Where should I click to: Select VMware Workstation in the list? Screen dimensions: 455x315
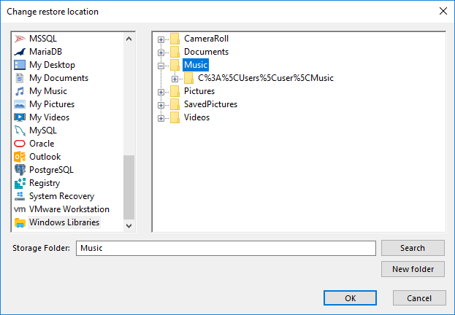point(69,209)
